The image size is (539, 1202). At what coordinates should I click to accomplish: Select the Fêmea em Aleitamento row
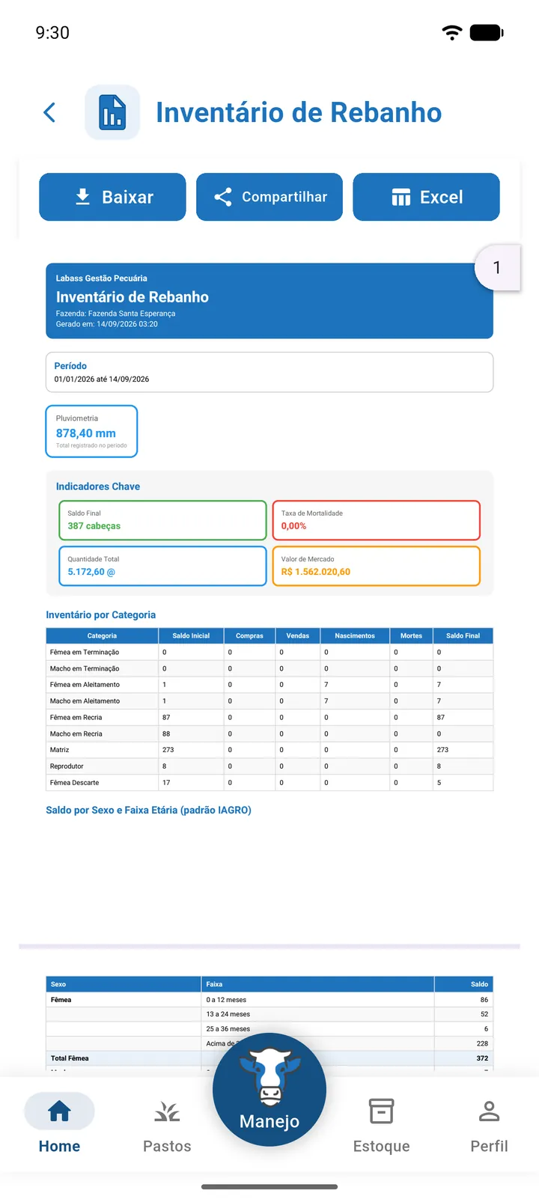point(269,685)
